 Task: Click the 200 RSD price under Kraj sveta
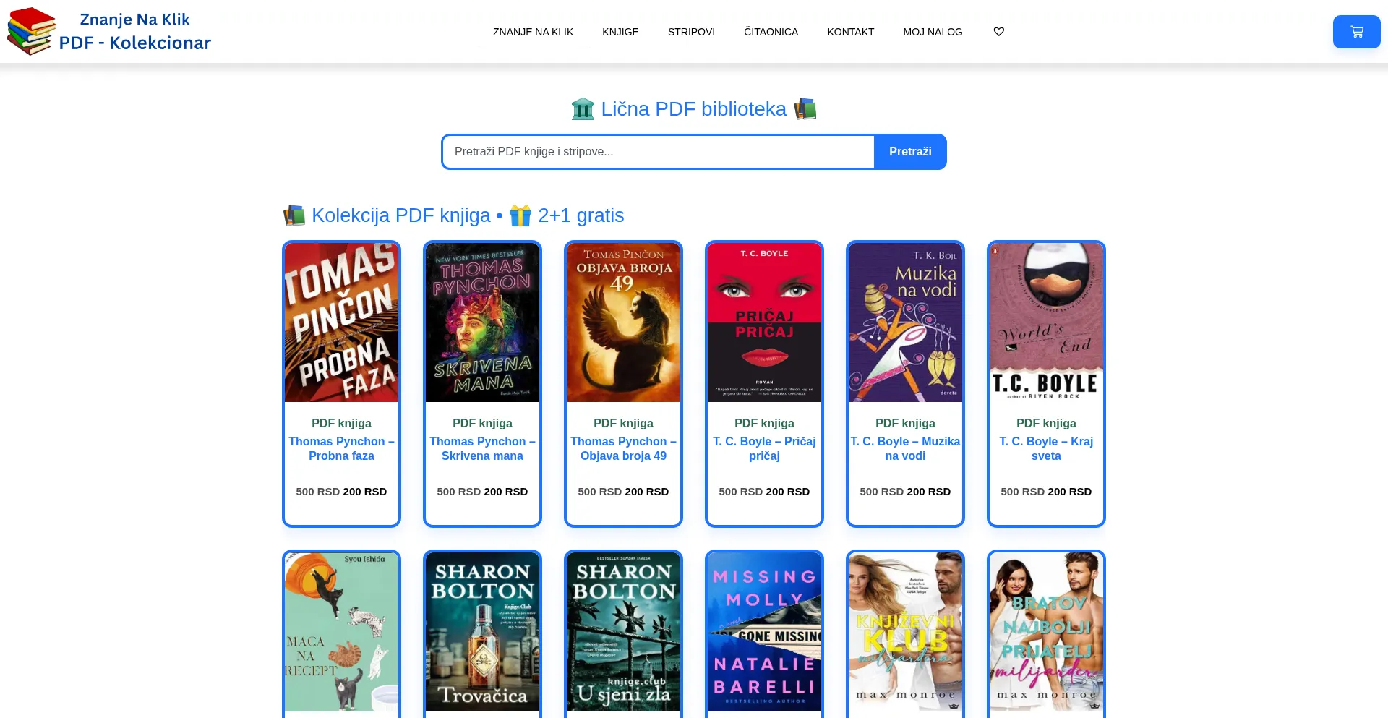point(1070,492)
